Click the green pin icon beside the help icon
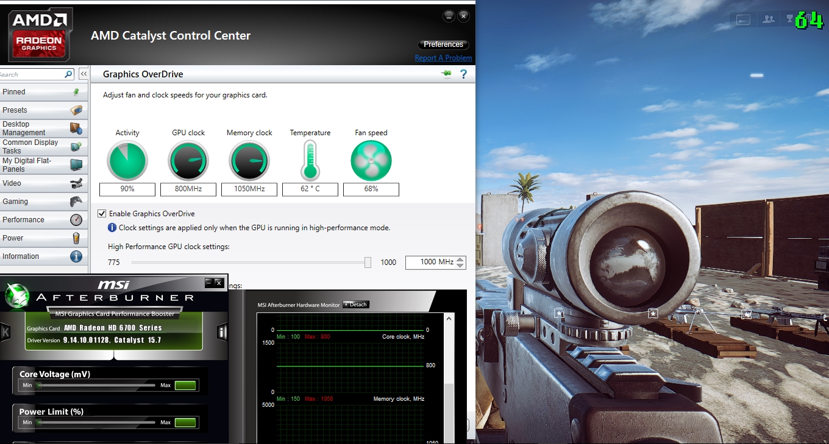Screen dimensions: 829x444 447,74
